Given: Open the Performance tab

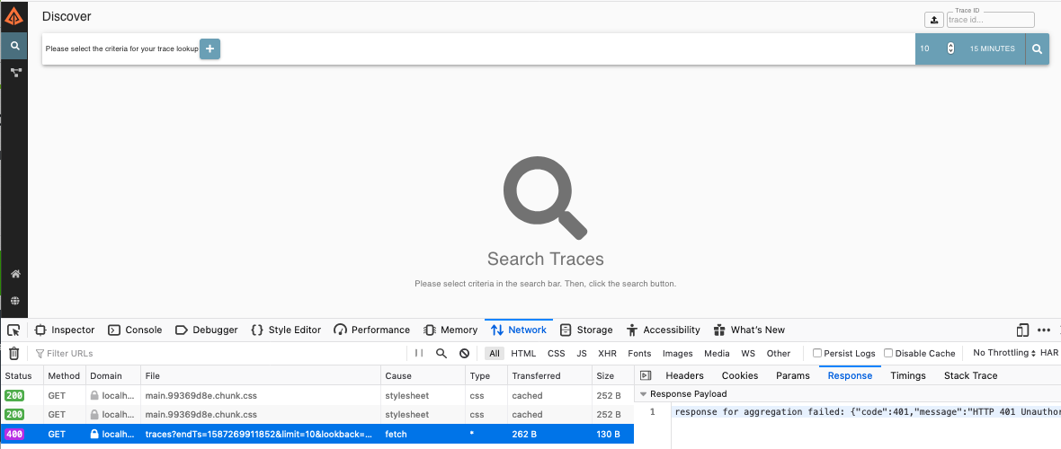Looking at the screenshot, I should [x=372, y=330].
